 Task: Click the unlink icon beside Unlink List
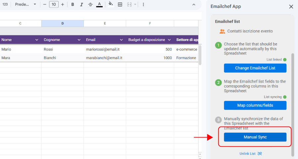tap(259, 153)
